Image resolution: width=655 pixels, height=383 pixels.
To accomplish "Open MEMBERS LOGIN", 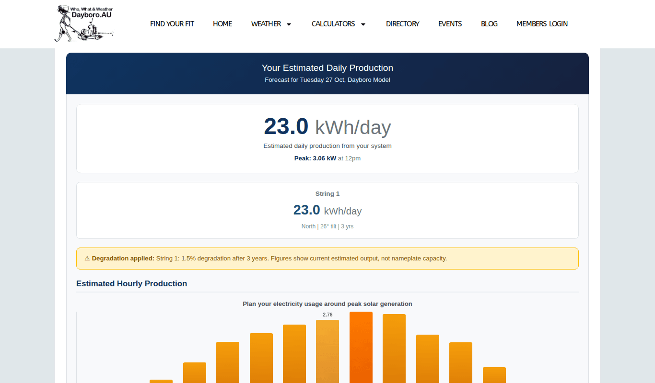I will click(x=542, y=24).
